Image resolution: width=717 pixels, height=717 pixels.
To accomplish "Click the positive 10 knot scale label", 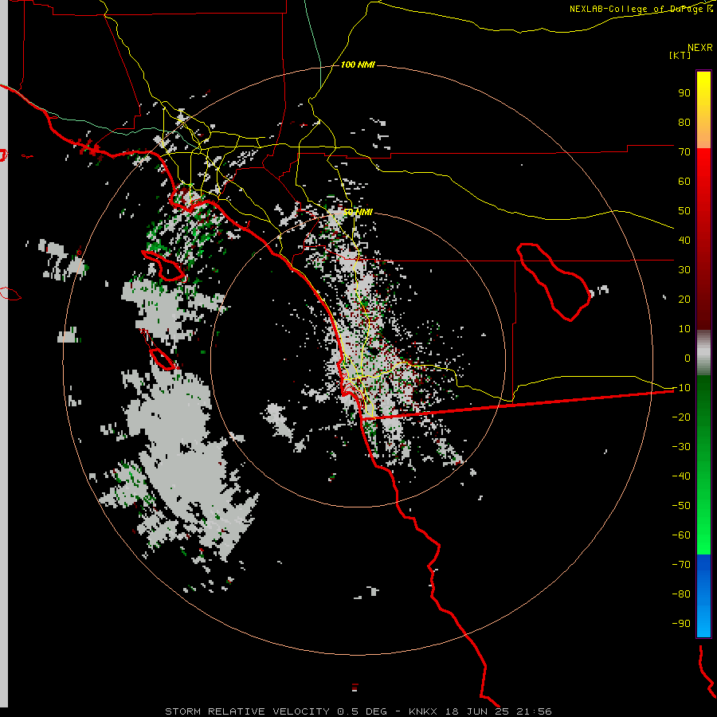I will [684, 329].
